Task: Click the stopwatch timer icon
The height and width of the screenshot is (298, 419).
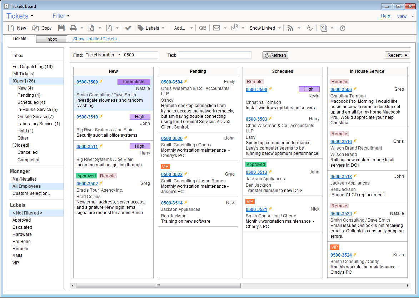Action: pos(342,28)
